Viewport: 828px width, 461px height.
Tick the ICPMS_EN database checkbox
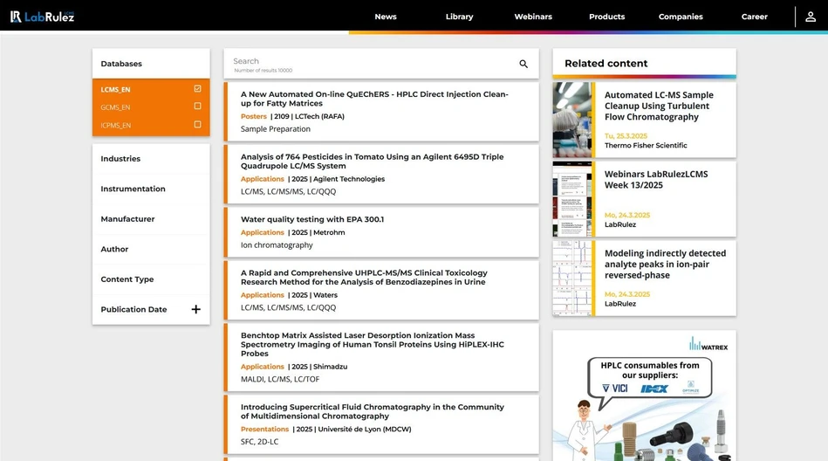pyautogui.click(x=197, y=125)
